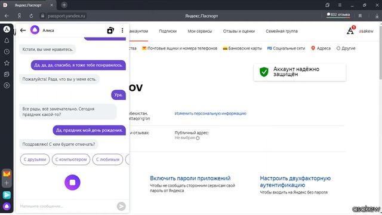Stop Alice voice listening button
Screen dimensions: 382x215
click(x=72, y=182)
